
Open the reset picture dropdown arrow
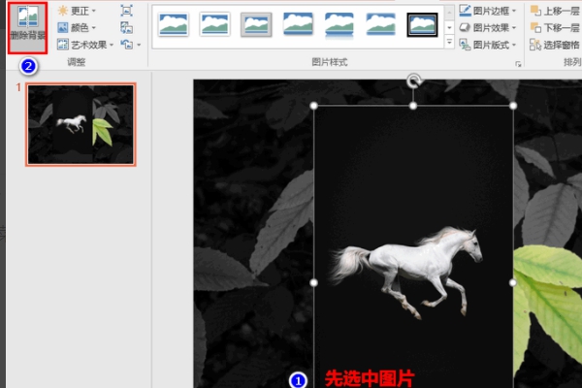[139, 45]
